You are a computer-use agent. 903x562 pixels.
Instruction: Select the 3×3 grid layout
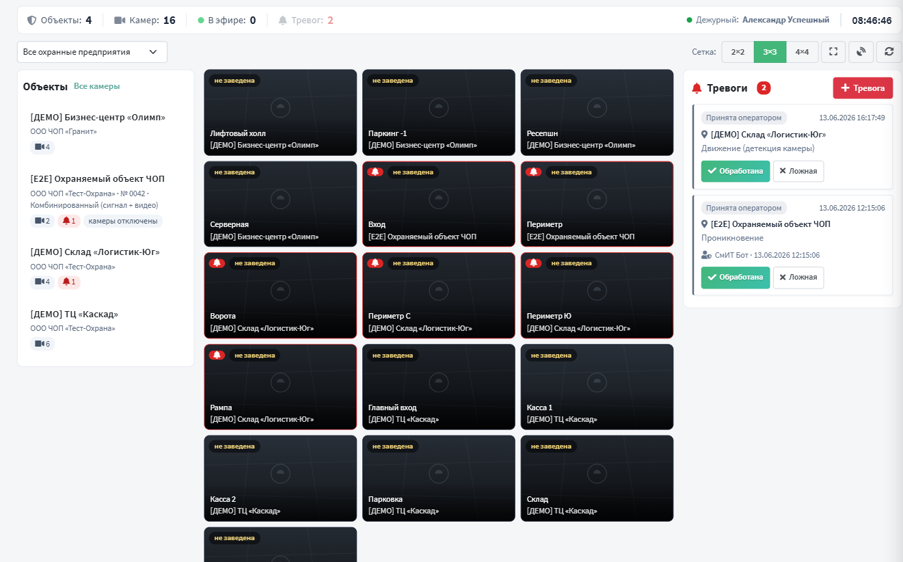(770, 52)
